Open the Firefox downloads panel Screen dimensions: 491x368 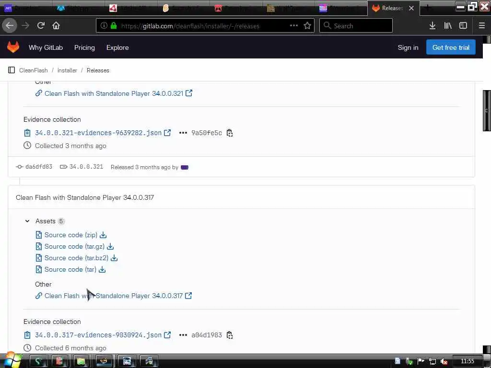click(433, 26)
